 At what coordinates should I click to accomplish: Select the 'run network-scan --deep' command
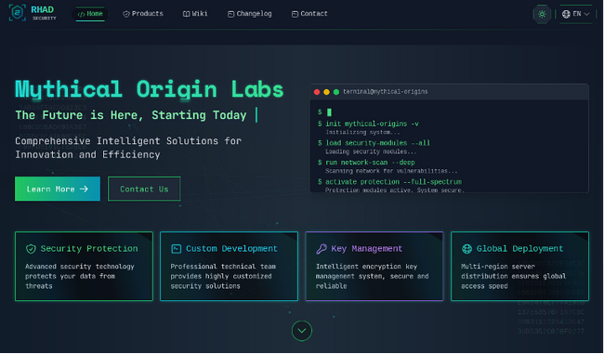(x=370, y=163)
